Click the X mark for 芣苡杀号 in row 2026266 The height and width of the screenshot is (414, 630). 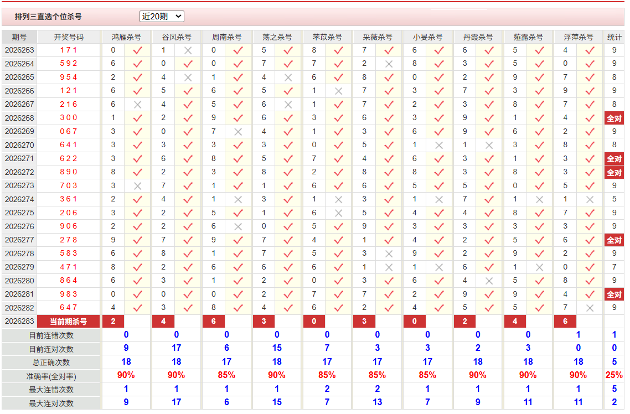coord(338,91)
